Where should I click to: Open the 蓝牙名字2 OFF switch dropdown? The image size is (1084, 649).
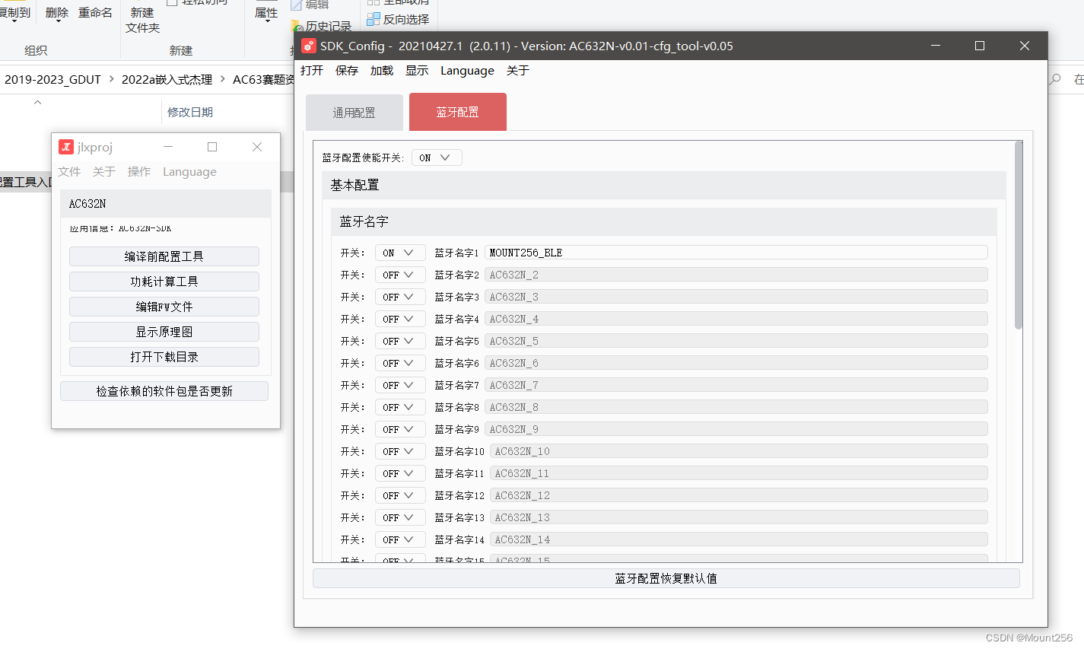pyautogui.click(x=400, y=275)
